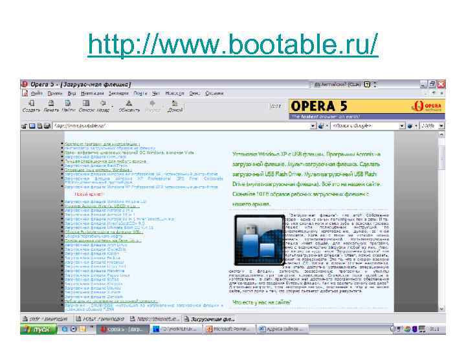Image resolution: width=466 pixels, height=349 pixels.
Task: Click the blue monitor icon near address bar
Action: [32, 126]
